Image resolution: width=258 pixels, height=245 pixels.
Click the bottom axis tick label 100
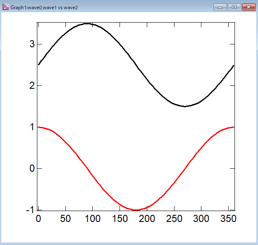(x=92, y=219)
